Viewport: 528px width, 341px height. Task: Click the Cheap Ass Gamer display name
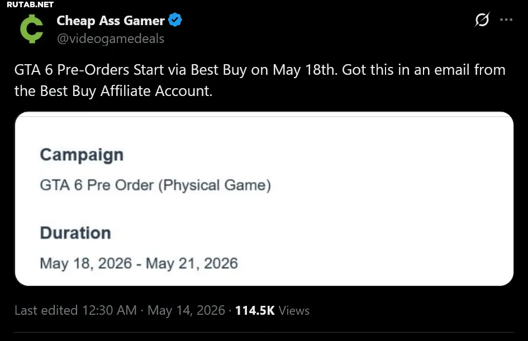tap(111, 21)
